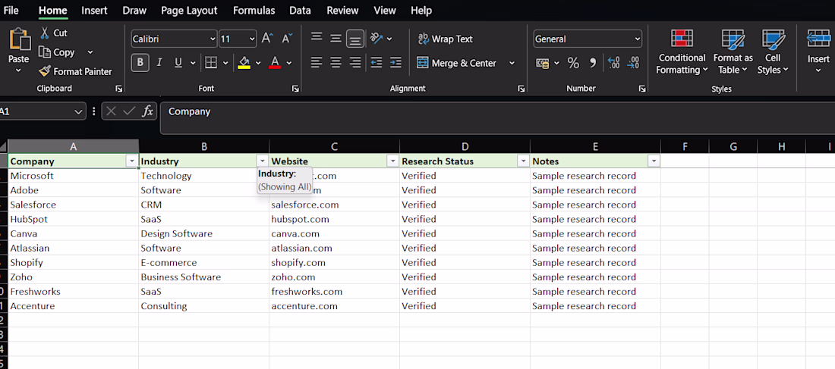
Task: Apply Comma Style formatting
Action: (592, 64)
